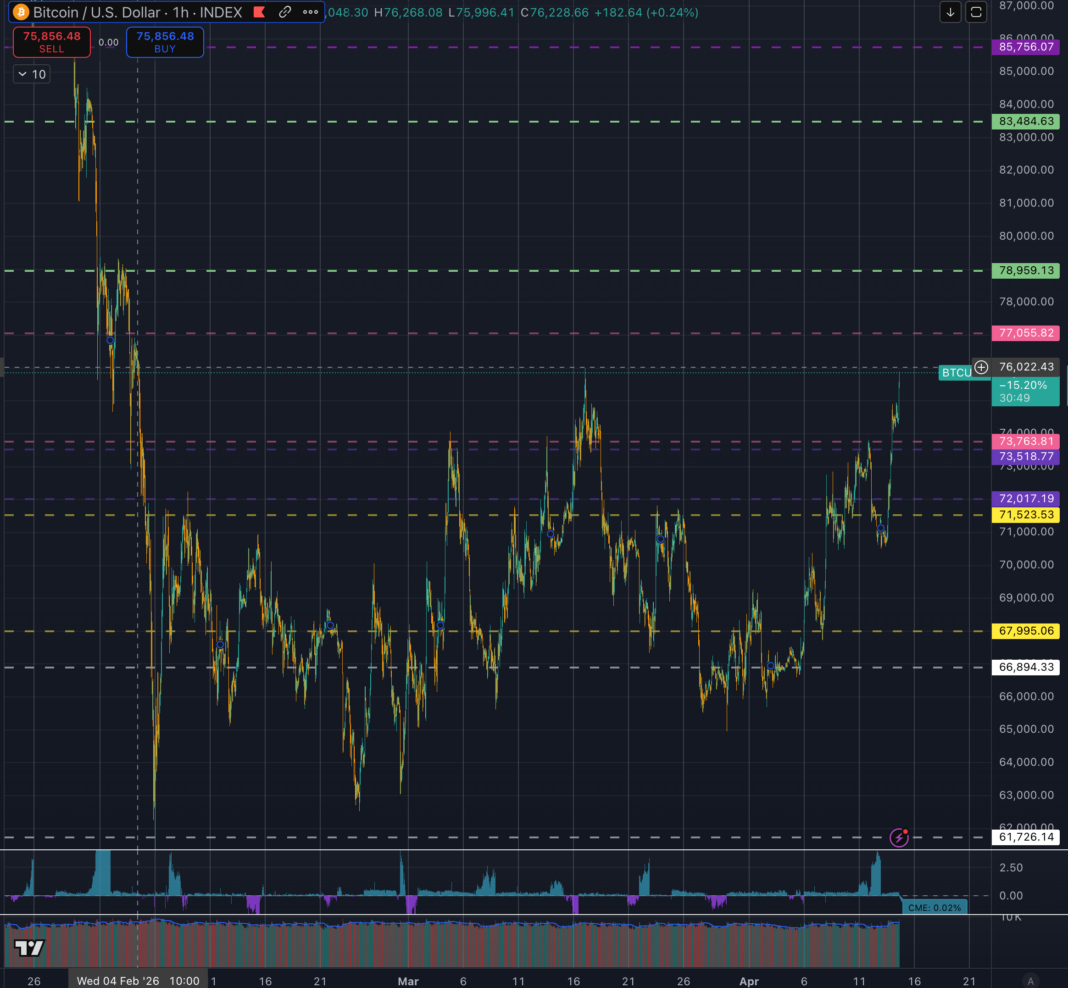Click the 61,726.14 white price label
Image resolution: width=1068 pixels, height=988 pixels.
(1025, 837)
